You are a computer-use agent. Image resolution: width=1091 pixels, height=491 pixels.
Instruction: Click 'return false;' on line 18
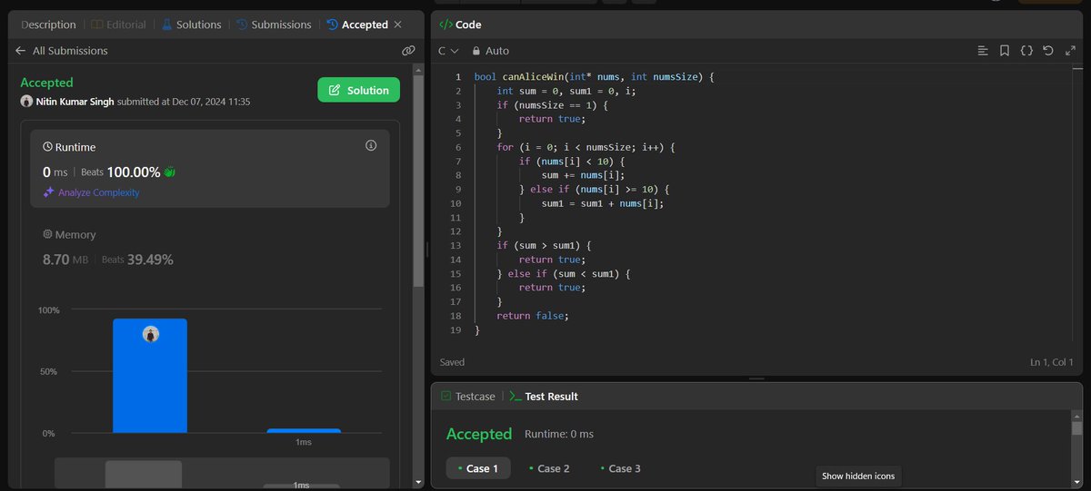pyautogui.click(x=532, y=315)
